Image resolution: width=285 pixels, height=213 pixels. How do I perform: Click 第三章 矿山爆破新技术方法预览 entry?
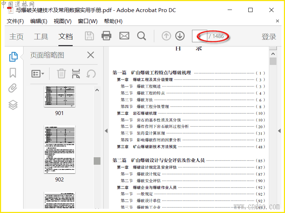(x=191, y=147)
